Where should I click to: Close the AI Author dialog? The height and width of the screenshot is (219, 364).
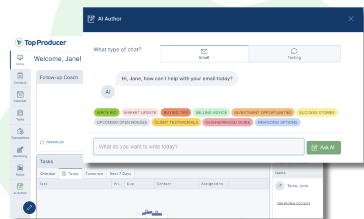click(351, 19)
